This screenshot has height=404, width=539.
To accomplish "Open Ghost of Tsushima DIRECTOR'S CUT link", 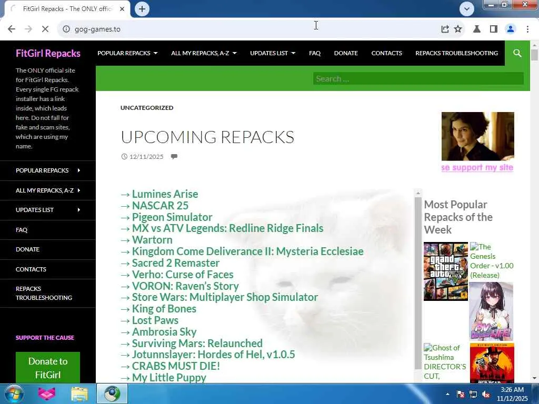I will click(445, 362).
